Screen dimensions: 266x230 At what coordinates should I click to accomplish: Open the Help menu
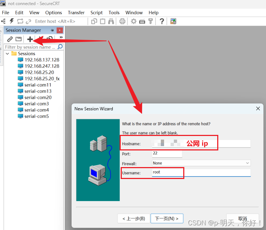[154, 13]
